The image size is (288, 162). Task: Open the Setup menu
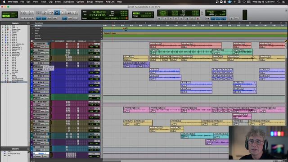[x=90, y=2]
